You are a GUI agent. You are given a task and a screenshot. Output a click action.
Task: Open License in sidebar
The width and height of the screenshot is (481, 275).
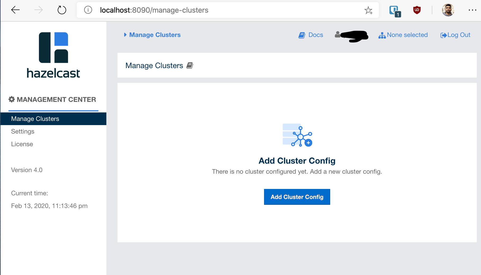22,144
